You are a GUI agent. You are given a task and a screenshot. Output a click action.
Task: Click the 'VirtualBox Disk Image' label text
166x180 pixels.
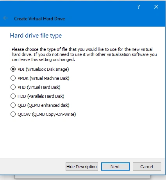(x=47, y=69)
